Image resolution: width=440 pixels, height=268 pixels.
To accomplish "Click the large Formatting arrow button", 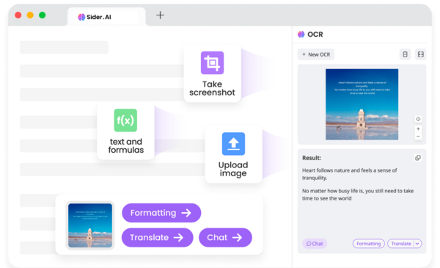I will [x=161, y=213].
